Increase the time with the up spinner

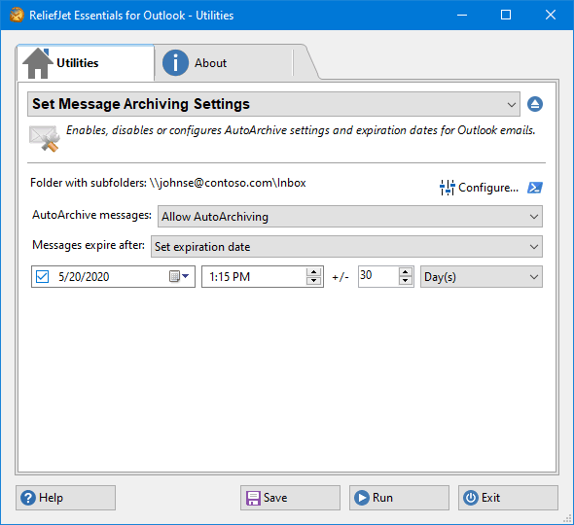pyautogui.click(x=313, y=272)
